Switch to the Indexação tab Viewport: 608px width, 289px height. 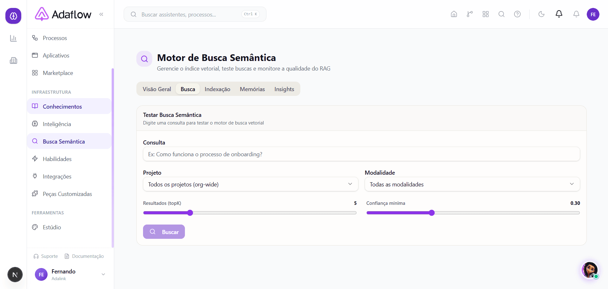217,89
